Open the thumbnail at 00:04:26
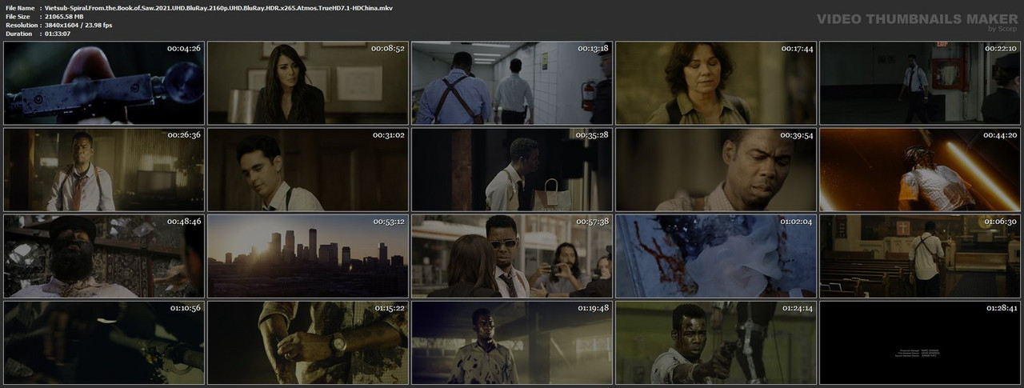Image resolution: width=1024 pixels, height=388 pixels. [x=104, y=83]
